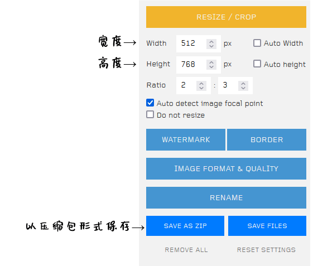Increase first Ratio value with up arrow
313x266 pixels.
coord(201,84)
